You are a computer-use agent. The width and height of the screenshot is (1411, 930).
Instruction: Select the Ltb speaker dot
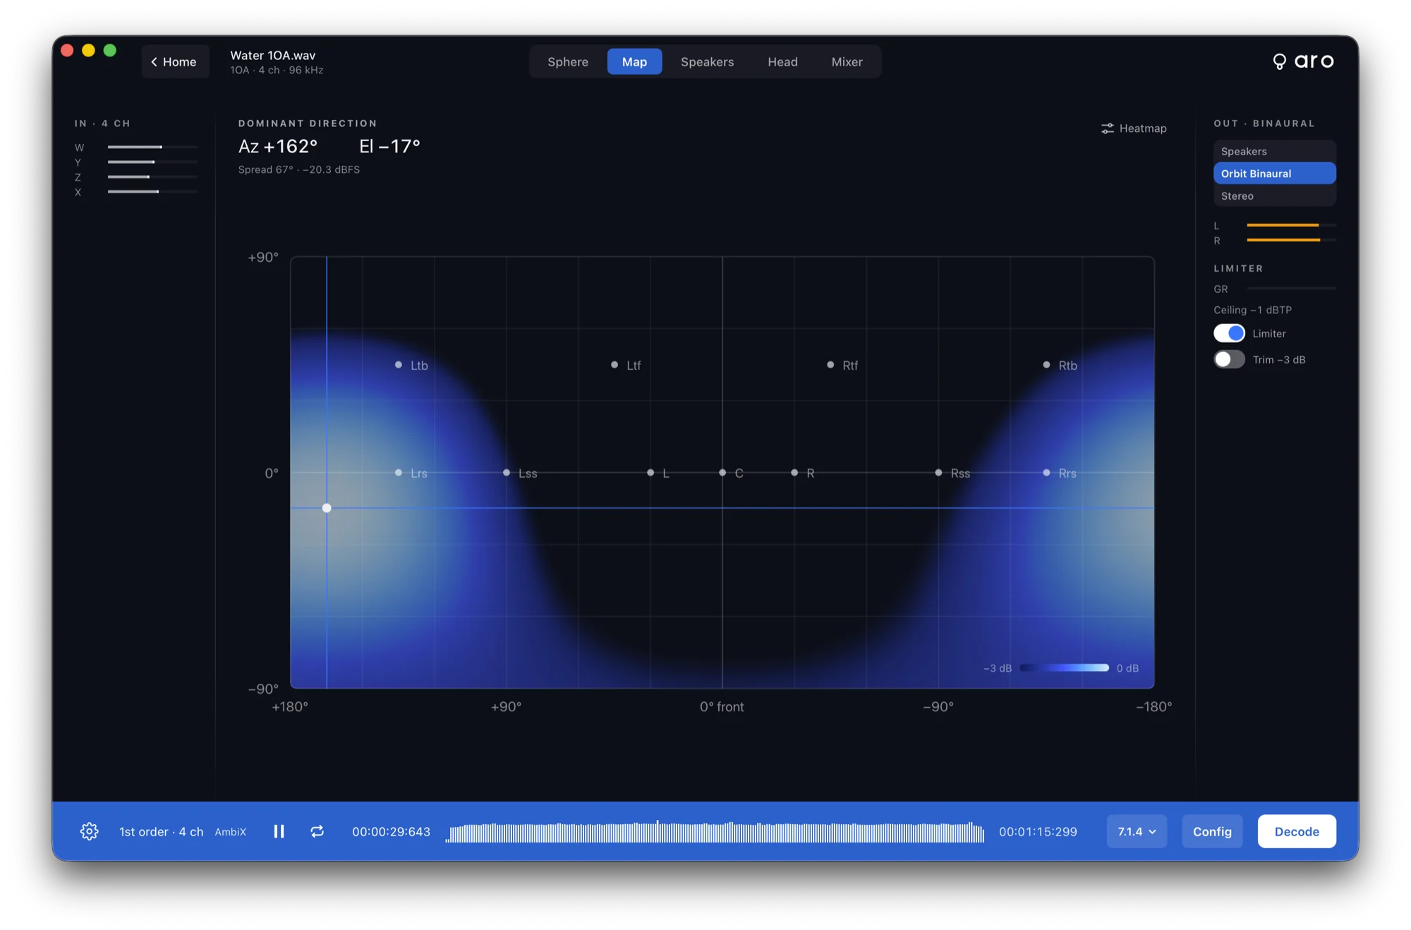coord(399,365)
